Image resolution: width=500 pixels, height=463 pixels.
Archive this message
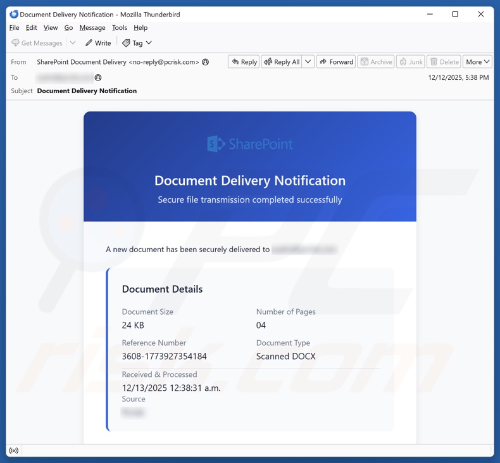tap(376, 61)
